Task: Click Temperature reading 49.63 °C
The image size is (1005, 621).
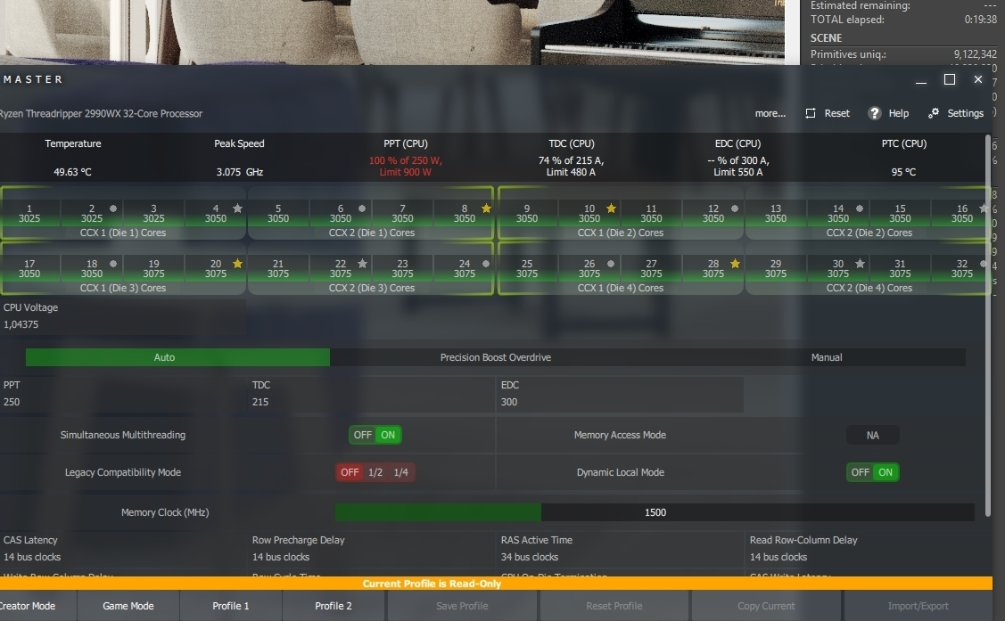Action: coord(72,172)
